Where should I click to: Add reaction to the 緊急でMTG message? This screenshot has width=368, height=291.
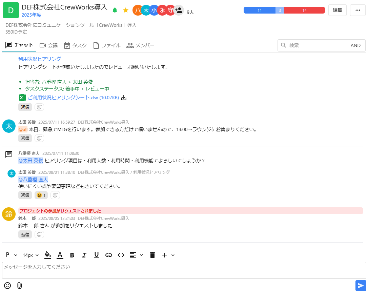click(39, 138)
